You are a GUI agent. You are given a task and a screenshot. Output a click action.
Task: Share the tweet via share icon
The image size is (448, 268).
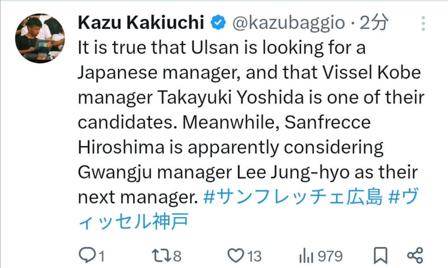click(x=415, y=255)
